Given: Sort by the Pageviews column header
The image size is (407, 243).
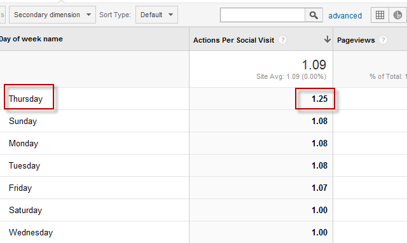Looking at the screenshot, I should 356,40.
